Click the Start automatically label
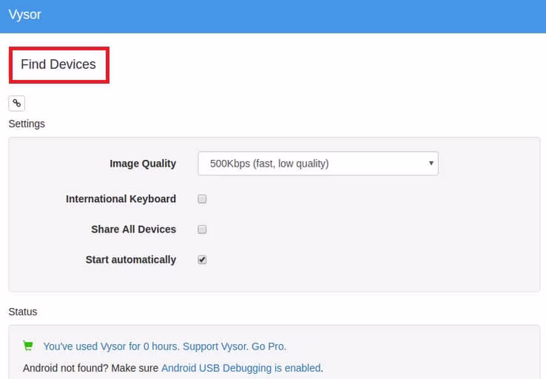The image size is (546, 379). tap(131, 260)
